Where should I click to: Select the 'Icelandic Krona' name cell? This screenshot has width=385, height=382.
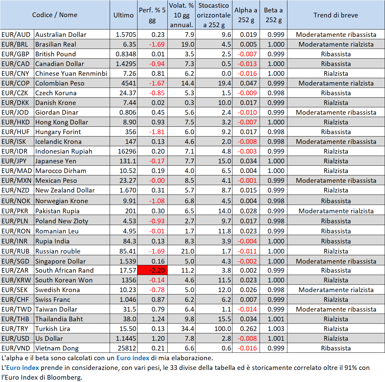tap(72, 142)
